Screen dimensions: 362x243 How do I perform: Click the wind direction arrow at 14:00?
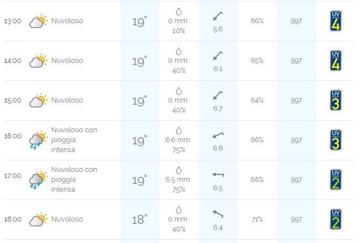217,56
